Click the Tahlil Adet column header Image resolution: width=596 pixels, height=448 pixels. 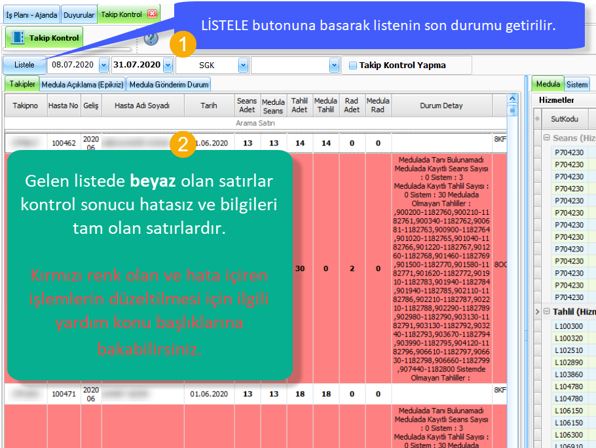coord(299,105)
